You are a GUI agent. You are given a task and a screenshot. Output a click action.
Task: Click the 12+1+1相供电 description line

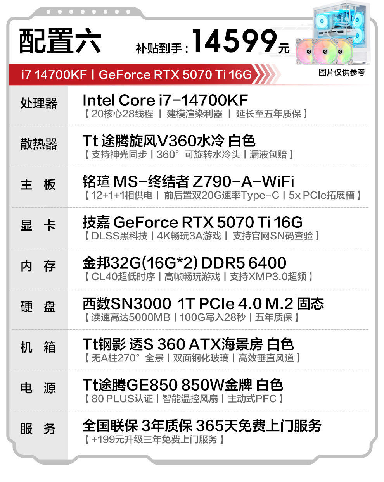point(223,195)
